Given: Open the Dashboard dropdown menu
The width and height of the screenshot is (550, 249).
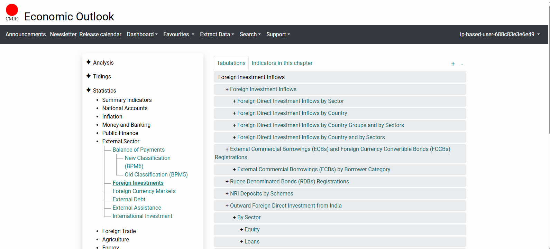Looking at the screenshot, I should 142,35.
